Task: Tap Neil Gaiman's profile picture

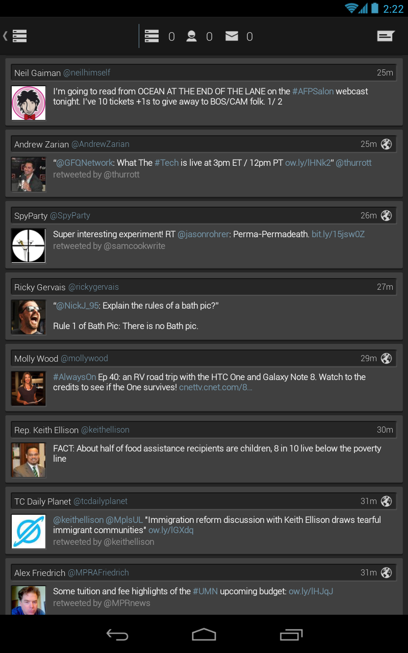Action: click(x=28, y=102)
